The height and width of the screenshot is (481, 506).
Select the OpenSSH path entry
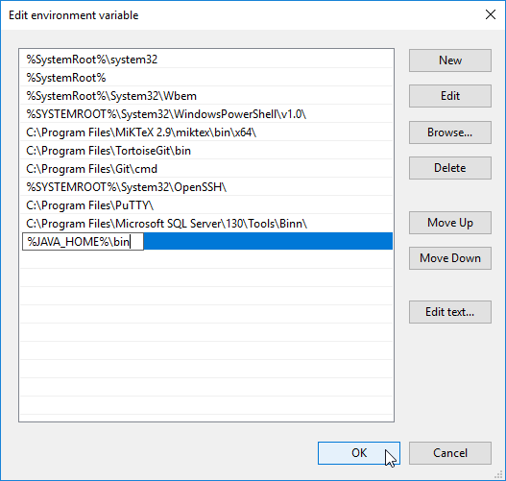tap(206, 187)
